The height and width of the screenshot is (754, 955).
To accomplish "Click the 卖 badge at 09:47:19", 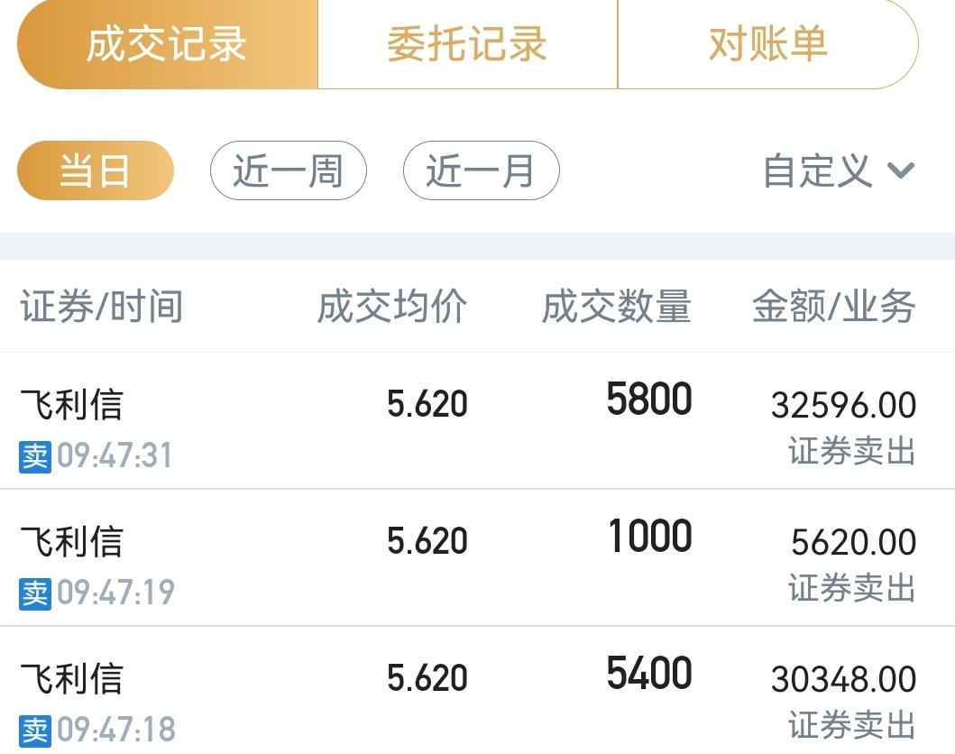I will click(34, 593).
